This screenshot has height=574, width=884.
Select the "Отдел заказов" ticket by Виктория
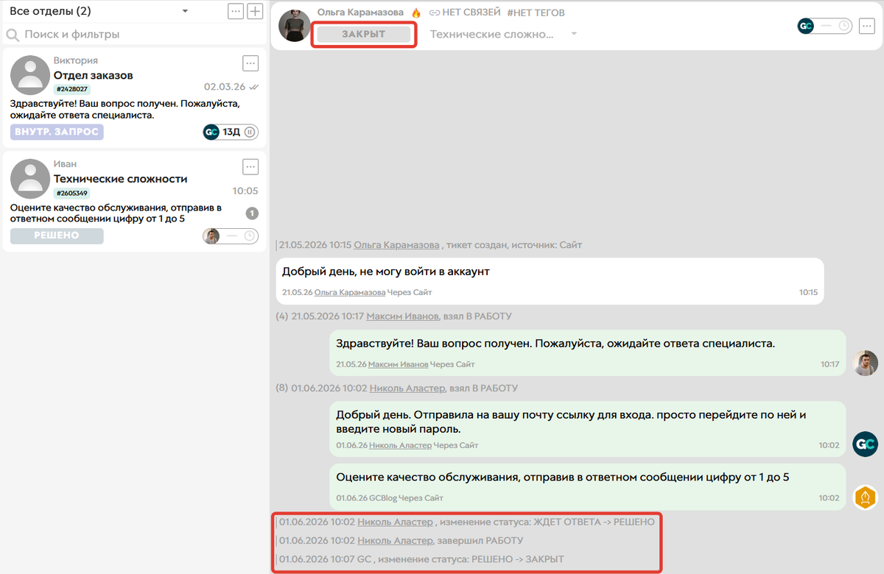[134, 96]
